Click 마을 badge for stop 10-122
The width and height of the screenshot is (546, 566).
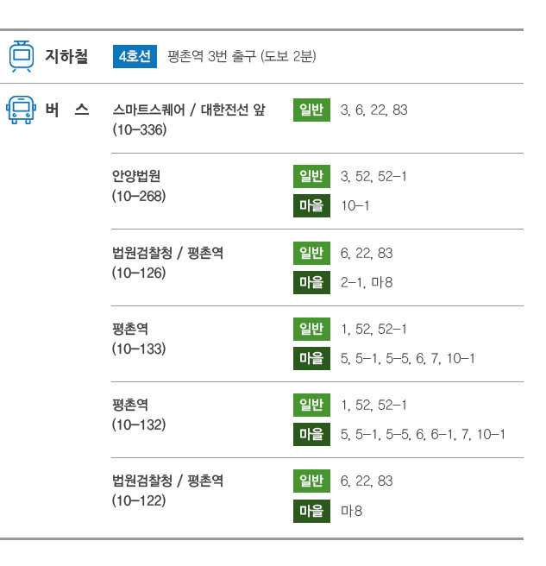click(311, 511)
